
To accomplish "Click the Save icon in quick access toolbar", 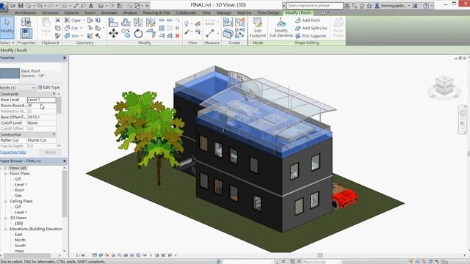I will [x=21, y=5].
